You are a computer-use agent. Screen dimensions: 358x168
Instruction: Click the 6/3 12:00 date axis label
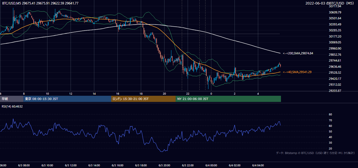[71, 165]
